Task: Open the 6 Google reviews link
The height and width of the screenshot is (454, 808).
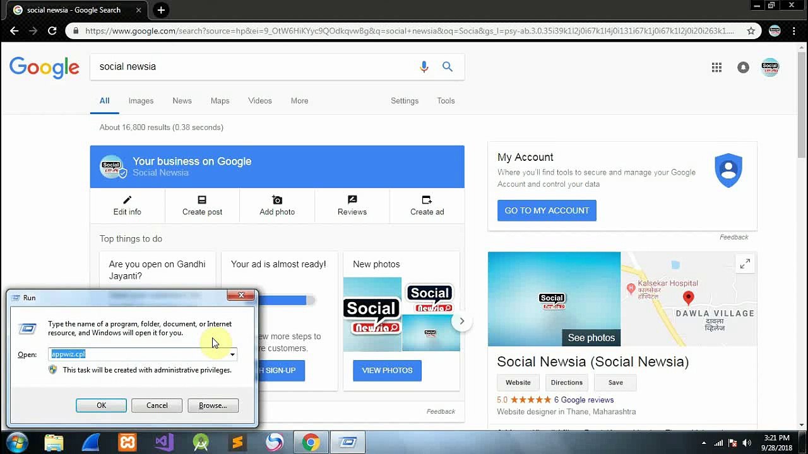Action: (584, 400)
